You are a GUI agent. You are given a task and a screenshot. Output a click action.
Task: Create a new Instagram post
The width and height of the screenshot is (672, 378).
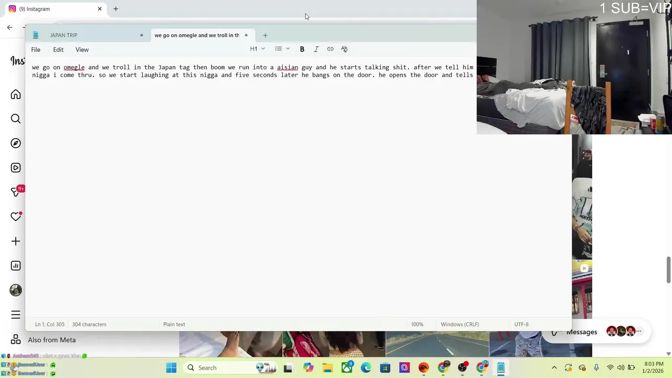16,241
